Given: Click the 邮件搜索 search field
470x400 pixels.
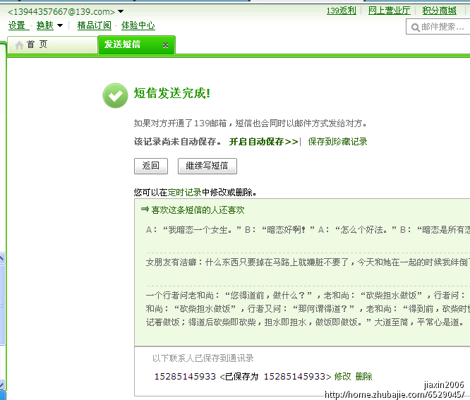Looking at the screenshot, I should [x=438, y=27].
